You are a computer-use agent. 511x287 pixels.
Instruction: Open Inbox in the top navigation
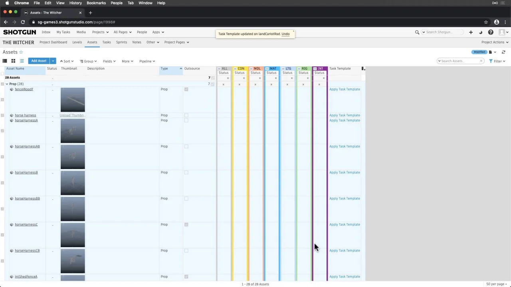[46, 32]
